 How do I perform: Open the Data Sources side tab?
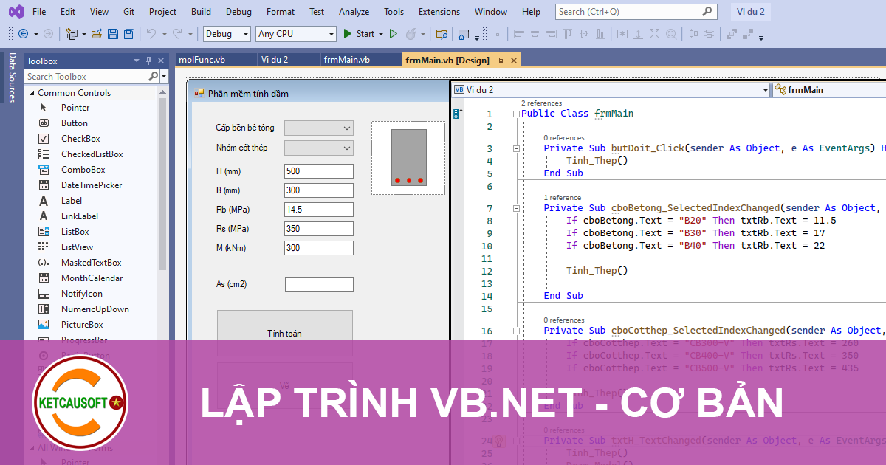pyautogui.click(x=12, y=77)
